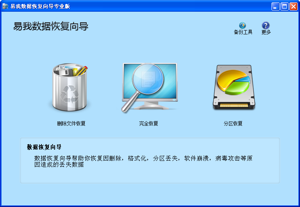The image size is (300, 207).
Task: Click the recycle bin deleted file recovery icon
Action: point(70,87)
